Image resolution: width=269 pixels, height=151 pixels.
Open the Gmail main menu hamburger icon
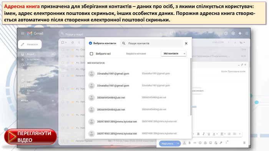pyautogui.click(x=22, y=33)
